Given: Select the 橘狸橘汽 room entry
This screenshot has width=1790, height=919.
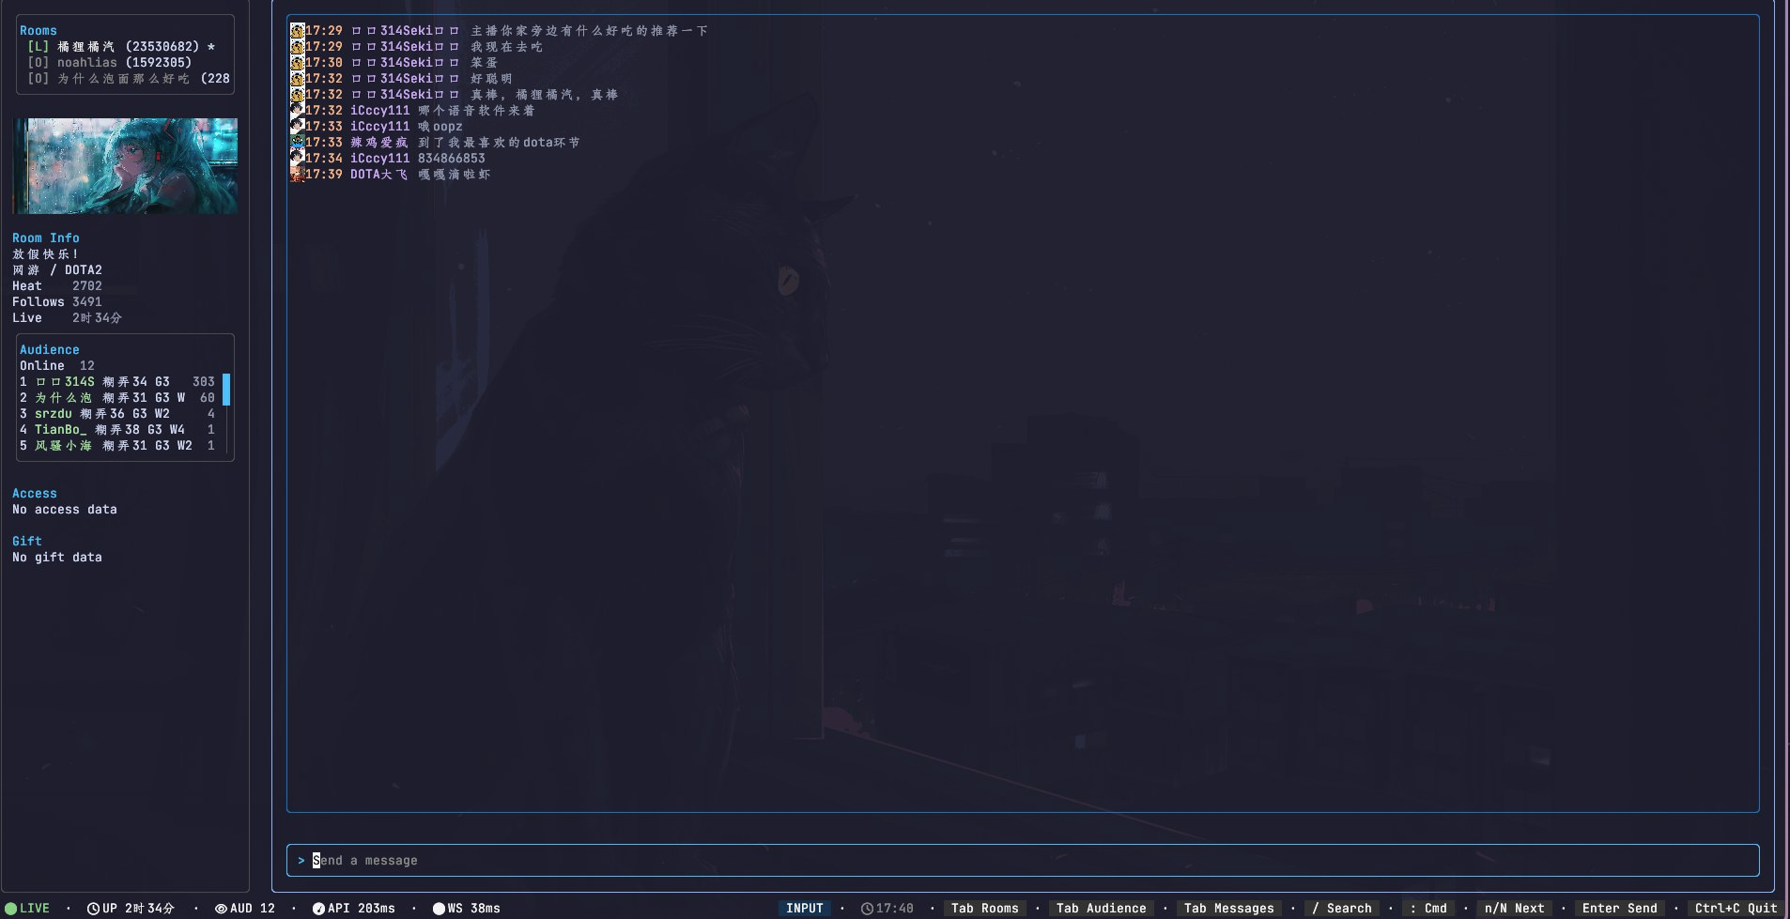Looking at the screenshot, I should pos(123,47).
